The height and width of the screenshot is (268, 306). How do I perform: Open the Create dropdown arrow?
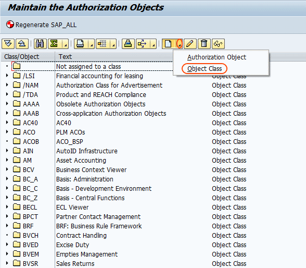tap(179, 43)
